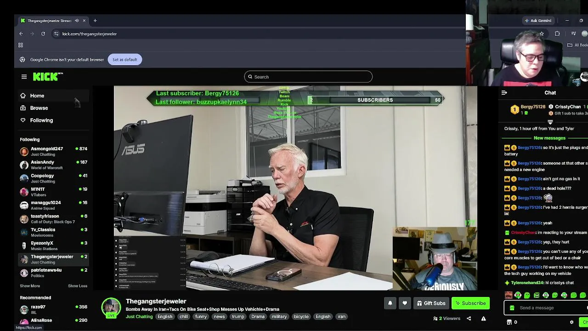Image resolution: width=588 pixels, height=331 pixels.
Task: Go back with the browser back arrow
Action: click(x=21, y=34)
